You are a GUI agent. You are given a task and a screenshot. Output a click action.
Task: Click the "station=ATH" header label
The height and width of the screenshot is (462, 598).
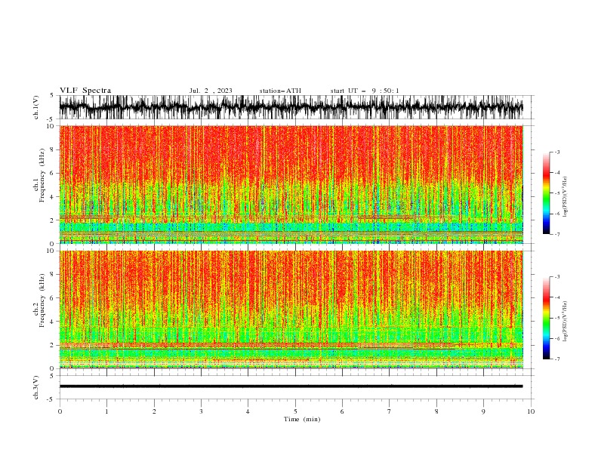pyautogui.click(x=280, y=91)
